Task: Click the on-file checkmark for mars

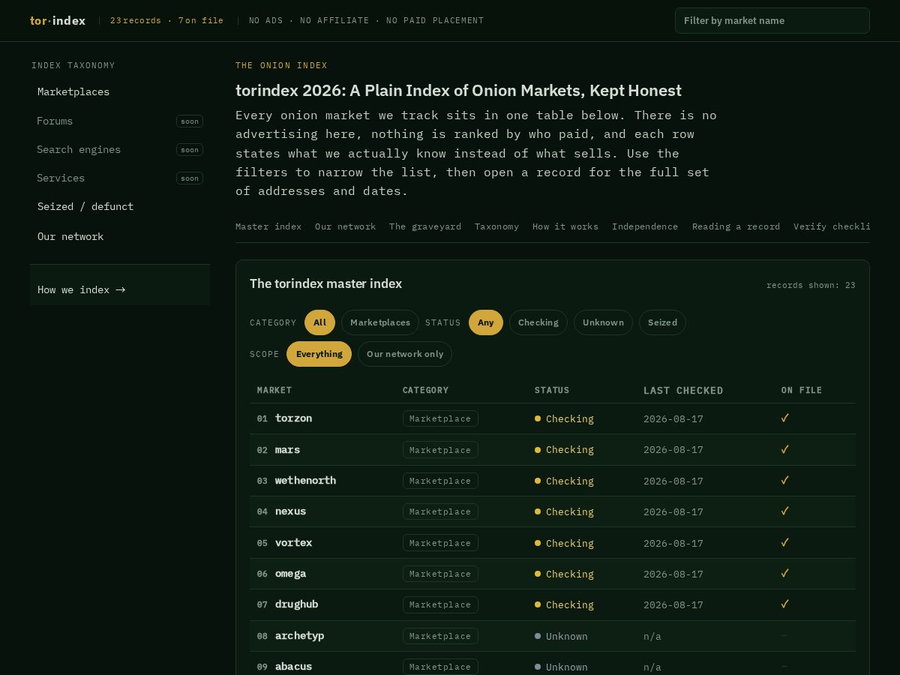Action: pos(784,449)
